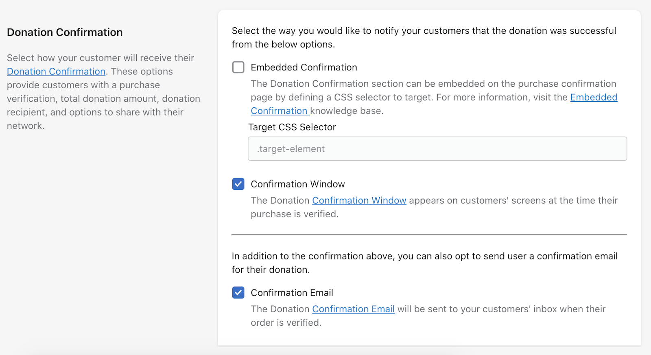Screen dimensions: 651x355
Task: Uncheck the Confirmation Window checkbox
Action: click(238, 184)
